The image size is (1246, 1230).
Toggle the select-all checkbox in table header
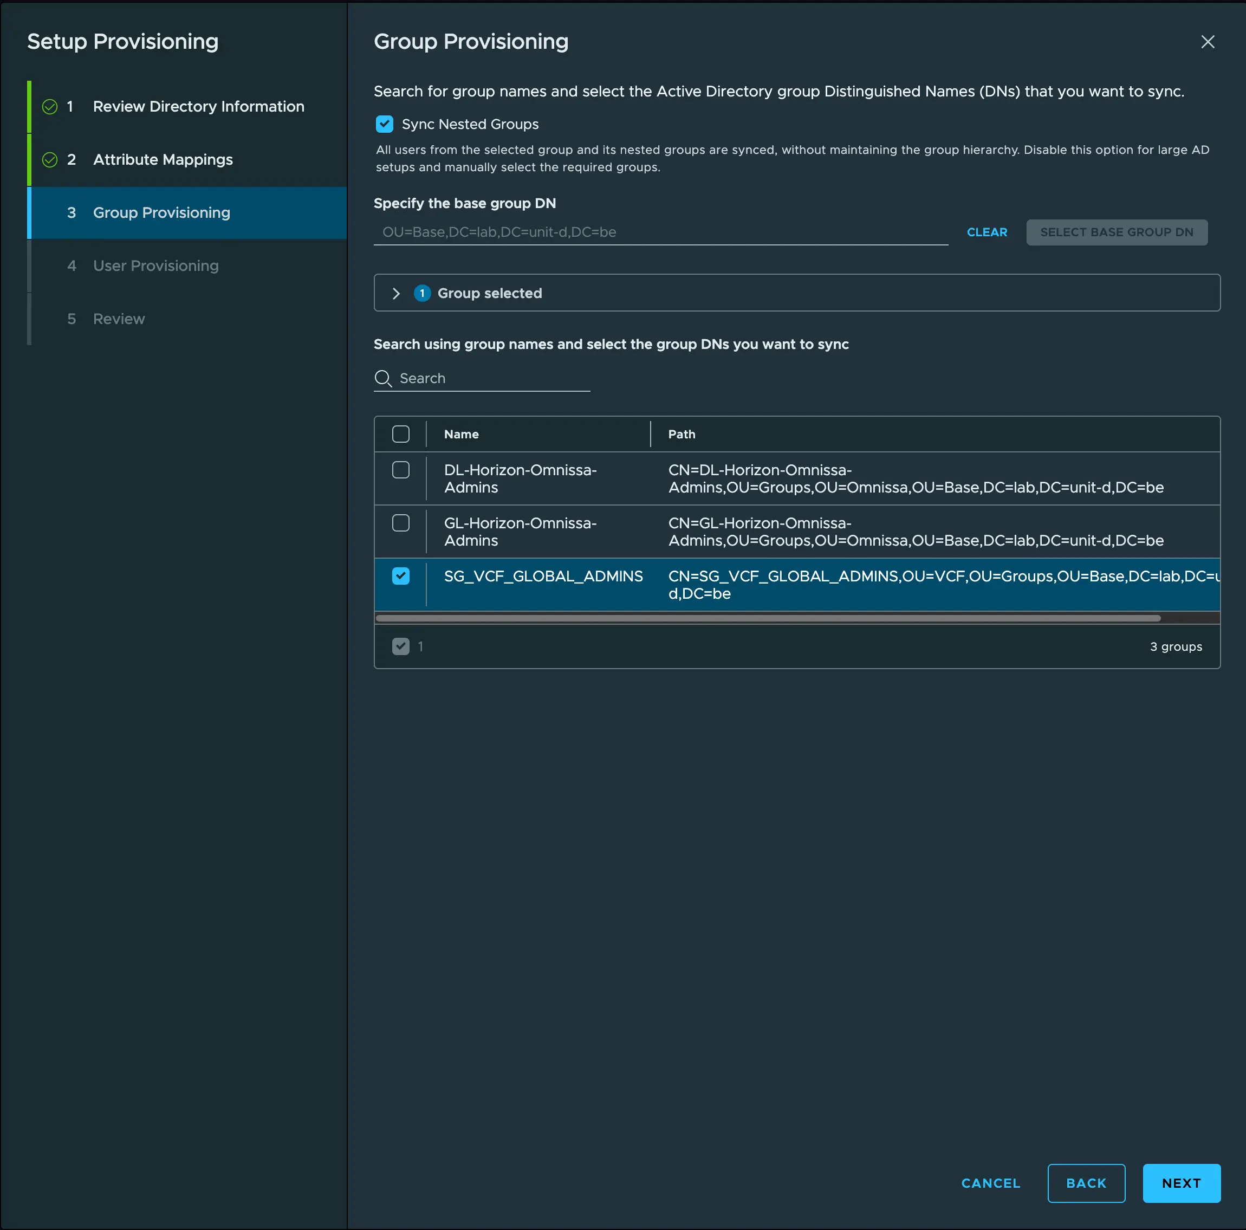pyautogui.click(x=400, y=434)
